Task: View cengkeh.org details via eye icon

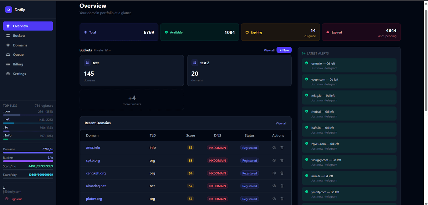Action: coord(274,173)
